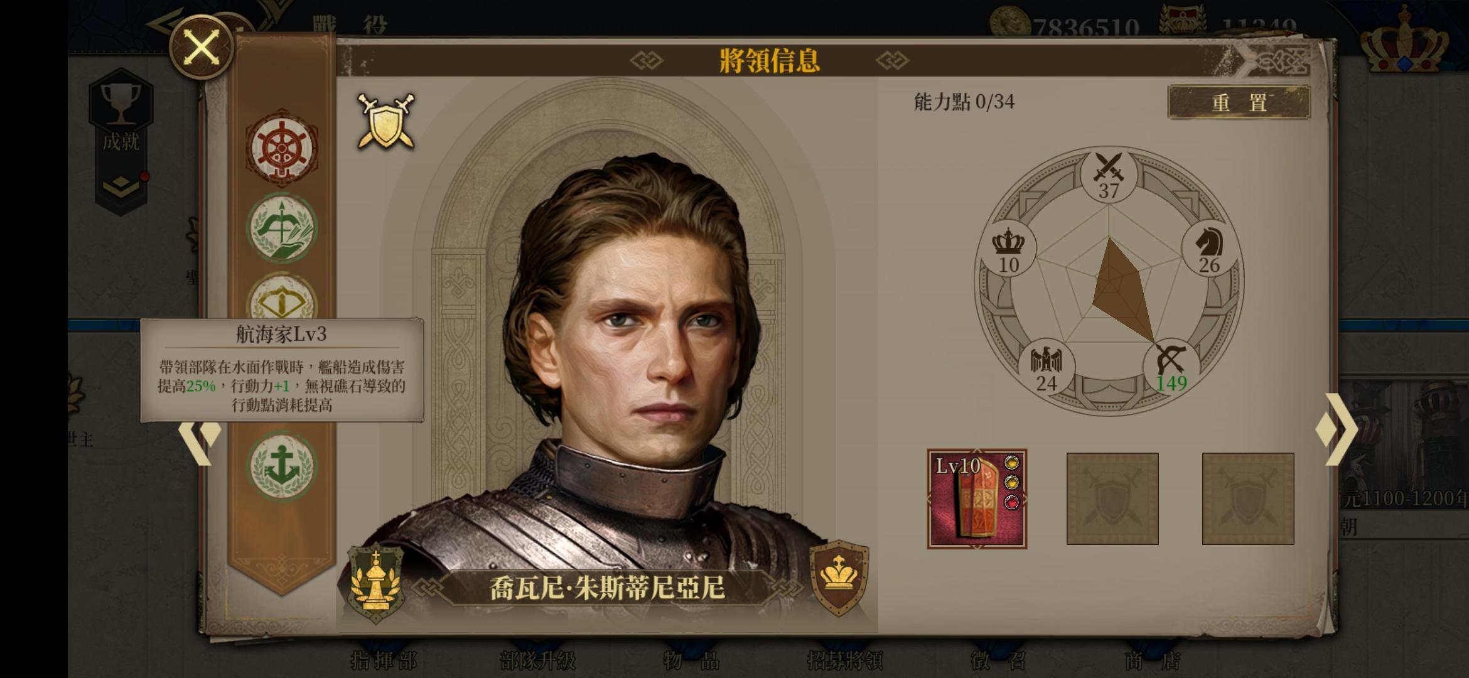Screen dimensions: 1469x678
Task: Select the green archer skill medallion
Action: tap(282, 227)
